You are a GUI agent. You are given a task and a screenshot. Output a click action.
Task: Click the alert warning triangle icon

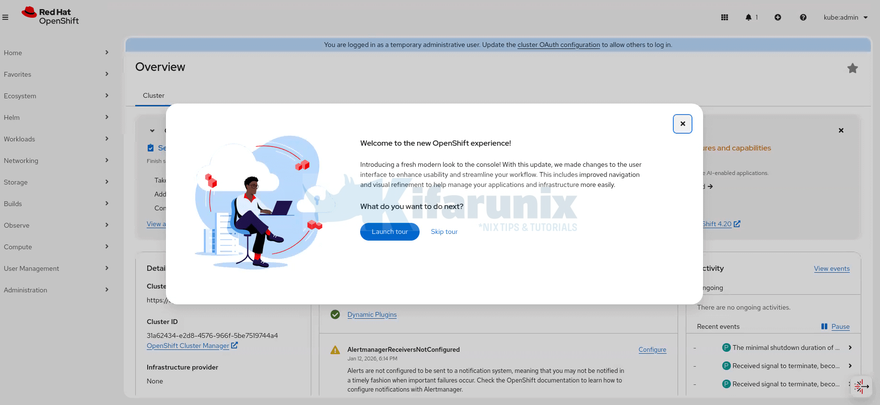click(335, 350)
